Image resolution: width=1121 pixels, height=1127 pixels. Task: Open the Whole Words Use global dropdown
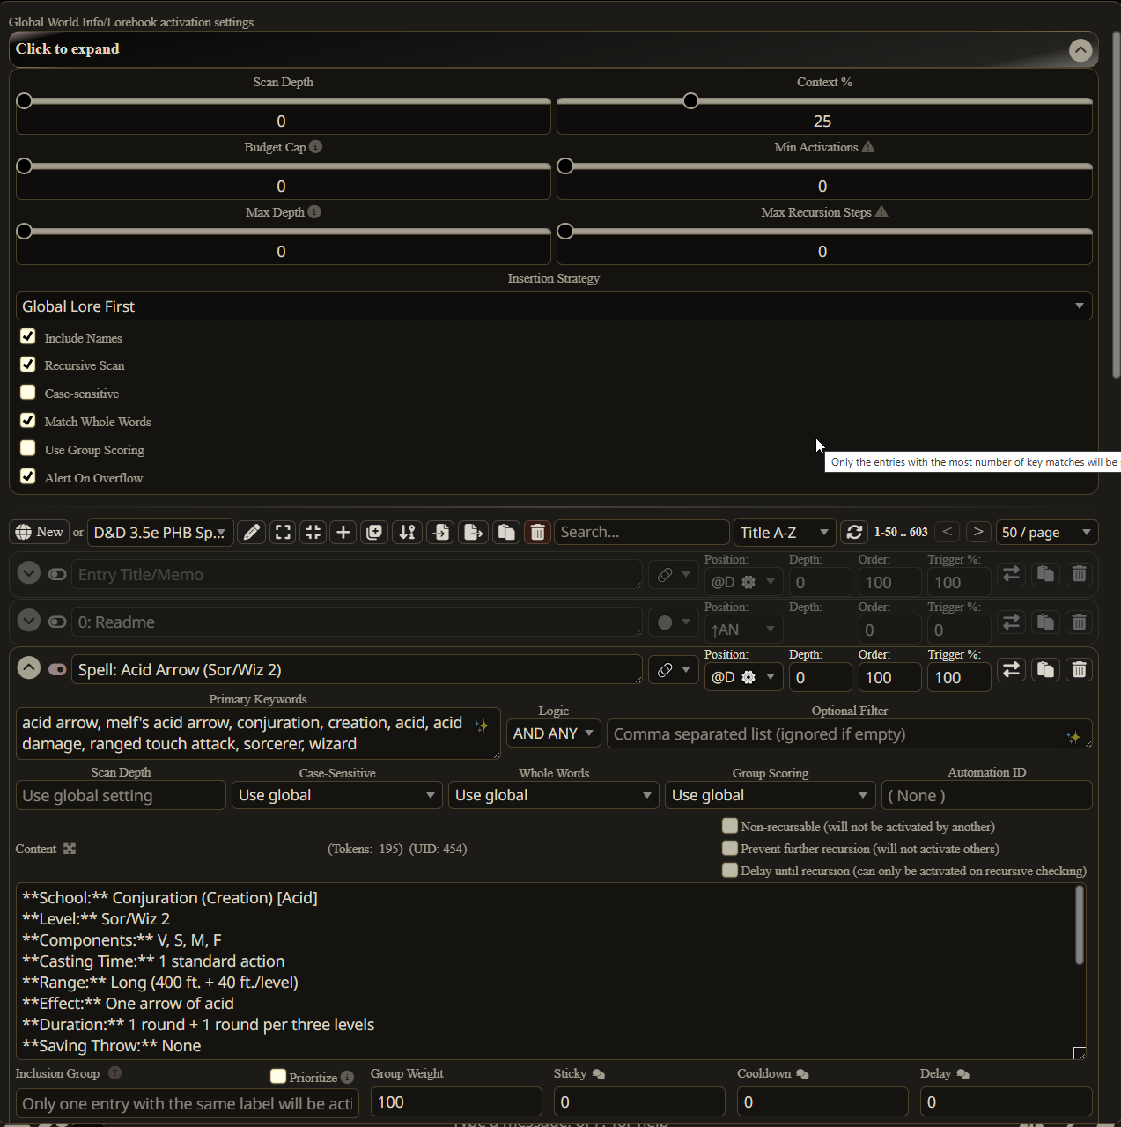click(x=554, y=795)
